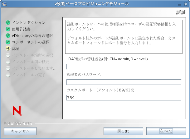190x139 pixels.
Task: Select the インストールの完了 step label
Action: [29, 75]
